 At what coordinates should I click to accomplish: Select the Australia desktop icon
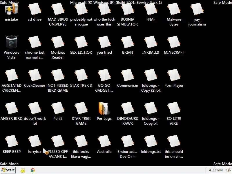(104, 141)
